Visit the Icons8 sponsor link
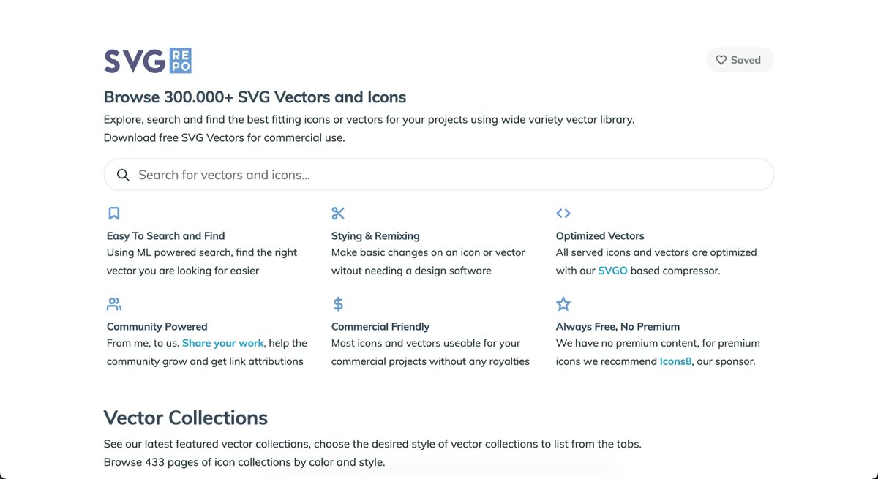 pyautogui.click(x=675, y=361)
